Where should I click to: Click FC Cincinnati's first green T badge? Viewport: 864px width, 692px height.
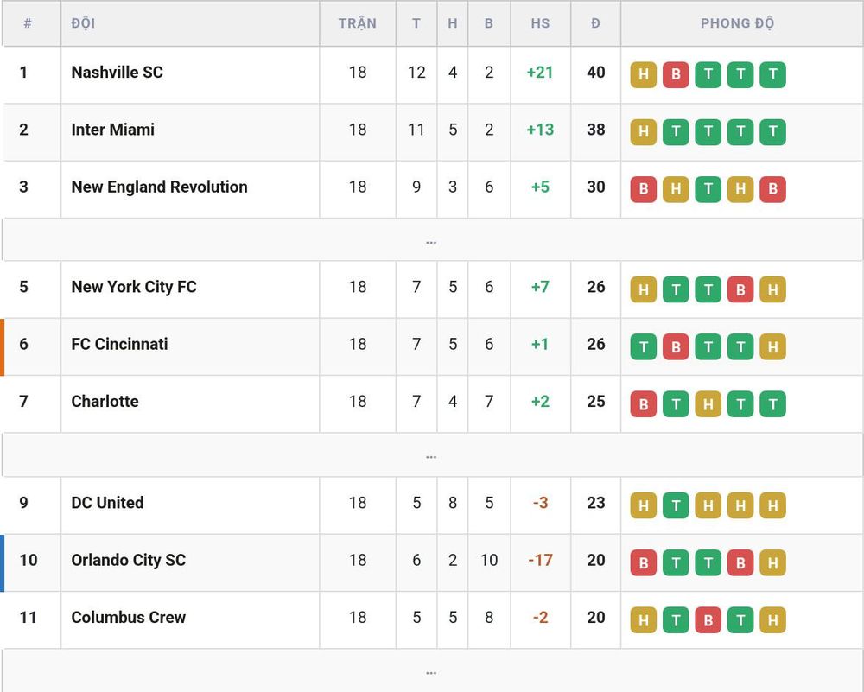coord(643,347)
